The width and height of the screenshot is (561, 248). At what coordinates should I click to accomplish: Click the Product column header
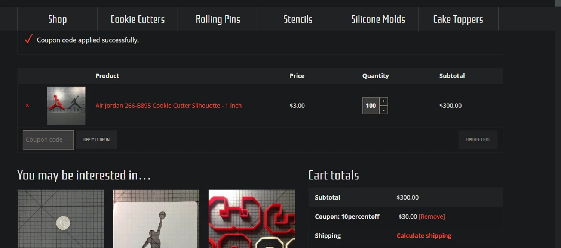pyautogui.click(x=107, y=76)
